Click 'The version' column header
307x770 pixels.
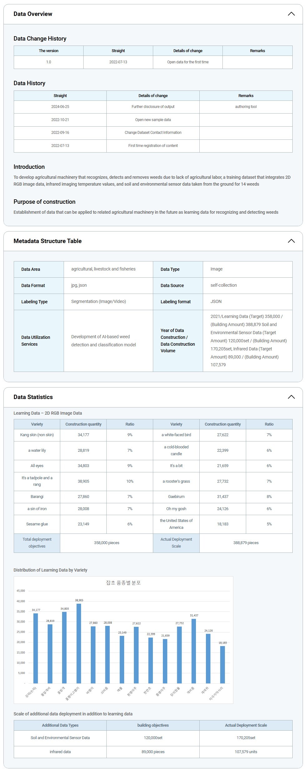click(x=49, y=51)
